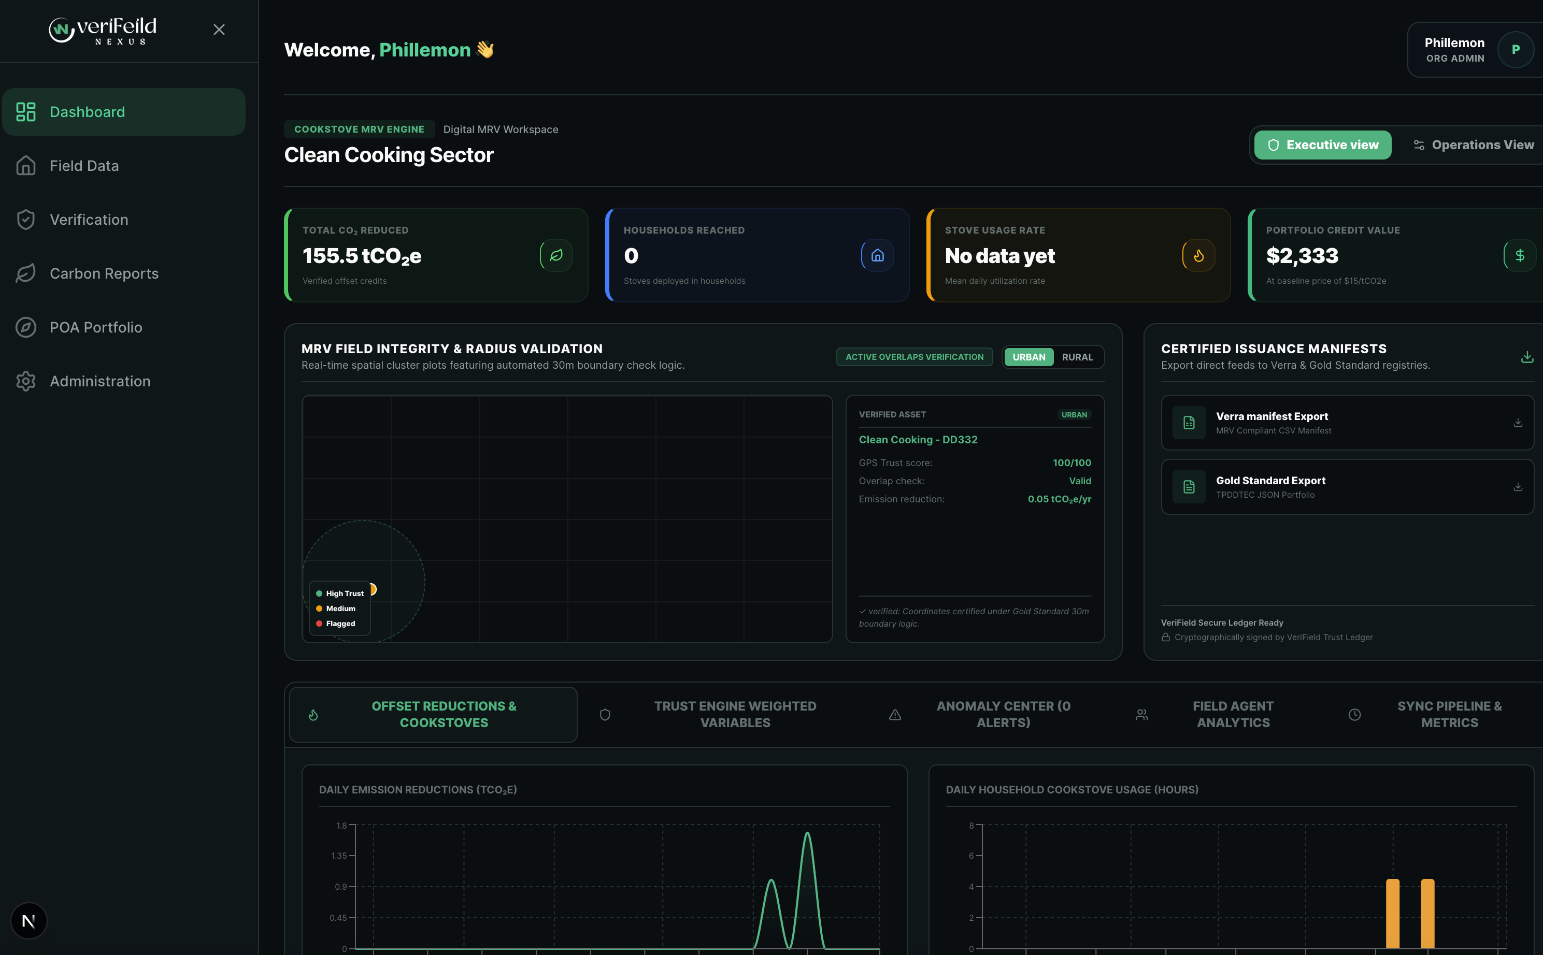Go to Verification in the sidebar

[x=124, y=219]
